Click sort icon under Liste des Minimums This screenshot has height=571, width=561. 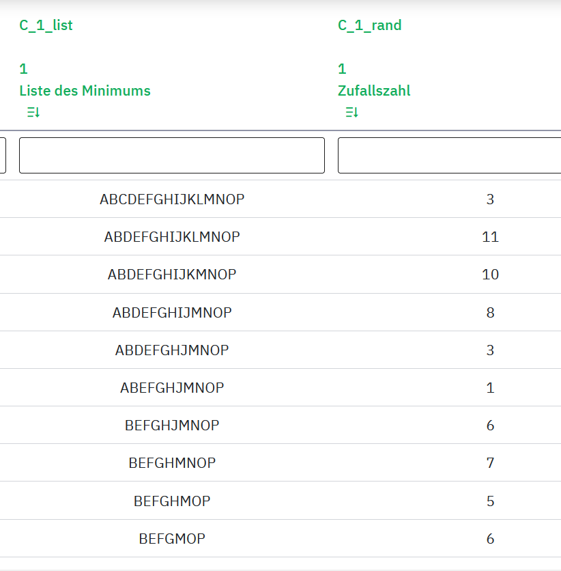[33, 113]
